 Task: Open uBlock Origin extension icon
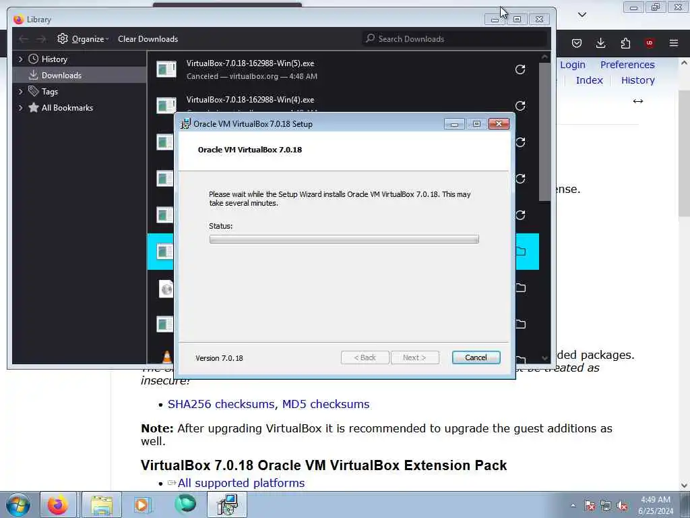pos(650,42)
